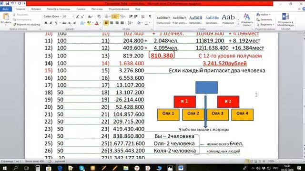Open Skype from the taskbar
Image resolution: width=305 pixels, height=171 pixels.
(x=81, y=168)
